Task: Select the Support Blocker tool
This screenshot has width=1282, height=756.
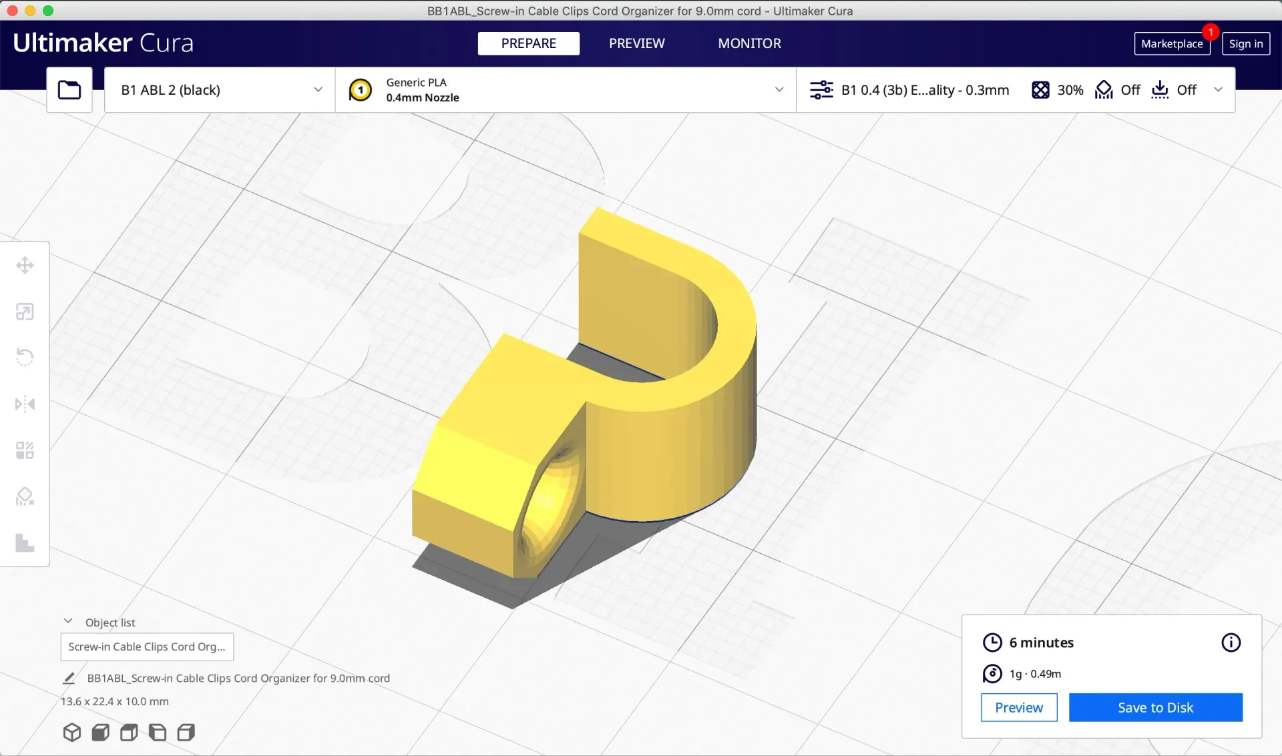Action: pyautogui.click(x=25, y=496)
